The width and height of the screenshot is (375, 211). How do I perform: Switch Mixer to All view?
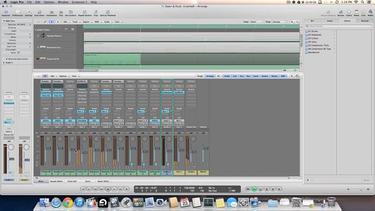218,76
